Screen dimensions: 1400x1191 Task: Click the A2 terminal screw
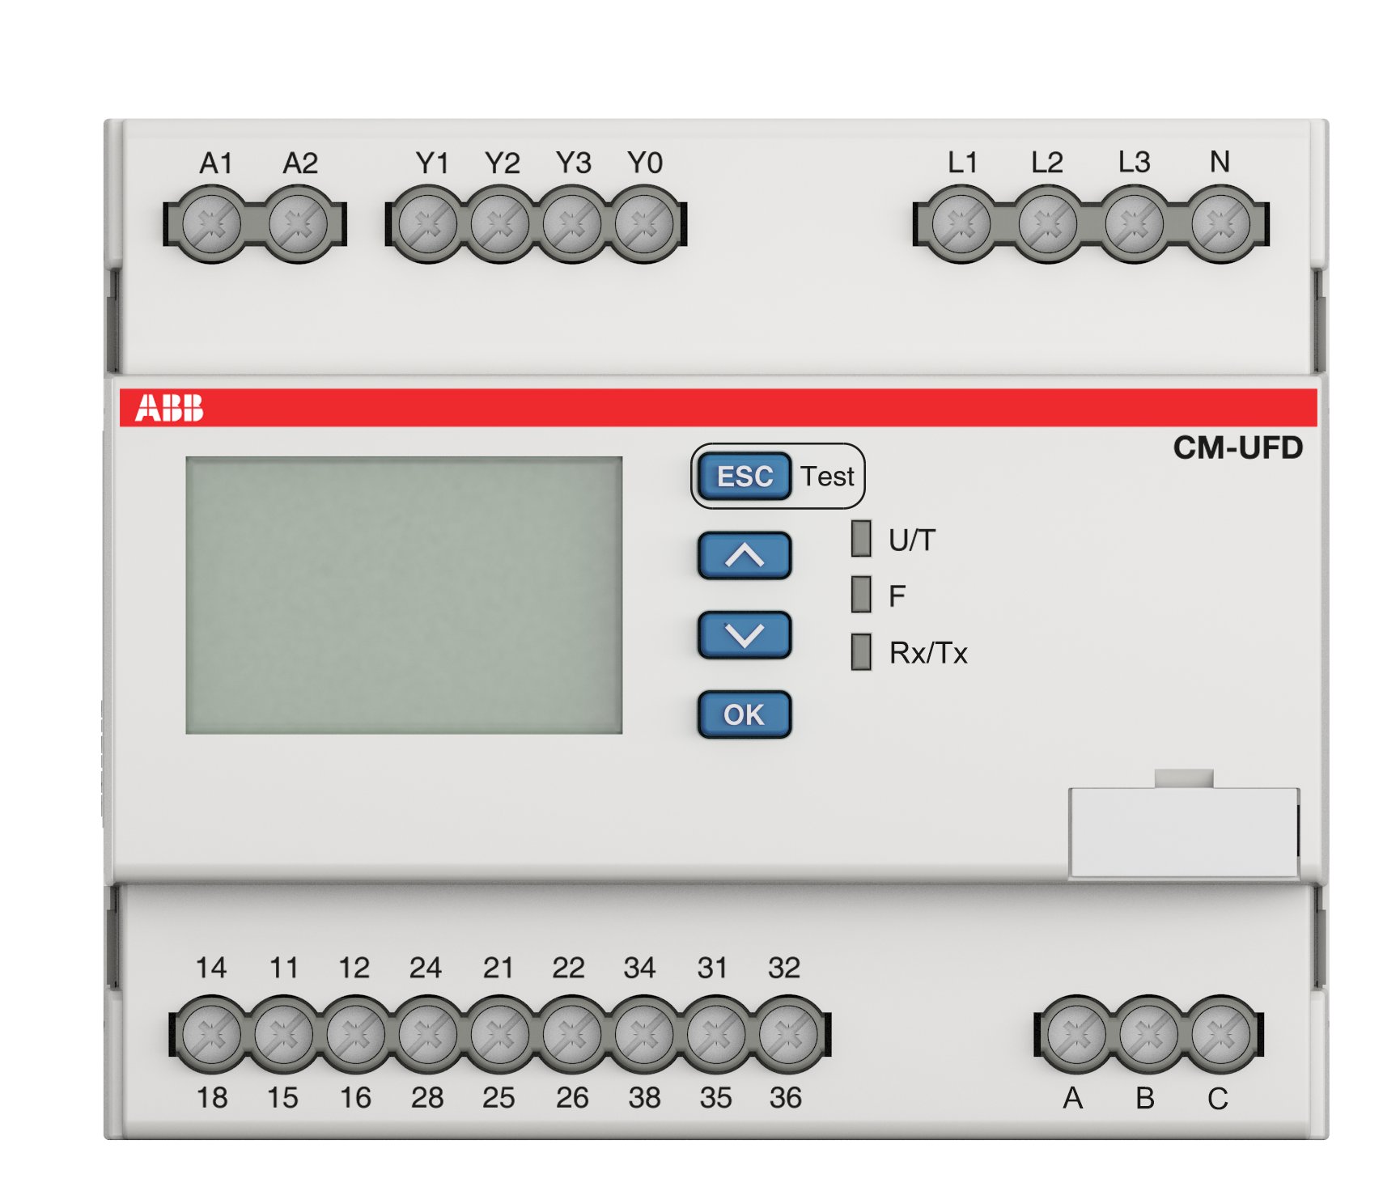298,224
